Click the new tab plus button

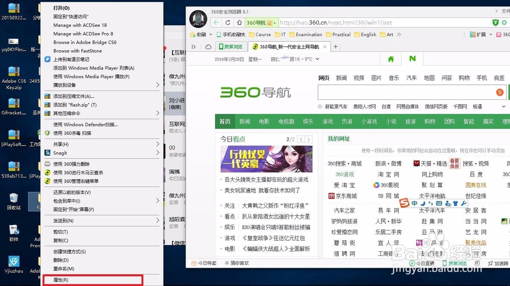click(336, 47)
